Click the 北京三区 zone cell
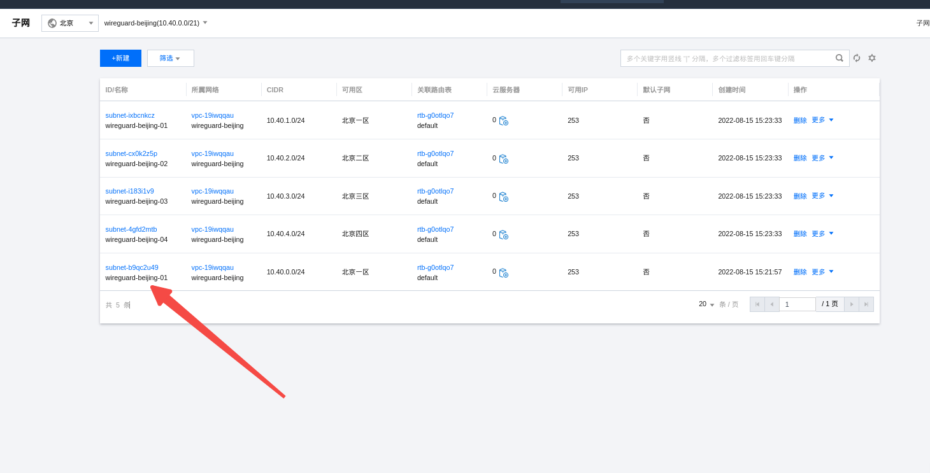The width and height of the screenshot is (930, 473). point(355,196)
